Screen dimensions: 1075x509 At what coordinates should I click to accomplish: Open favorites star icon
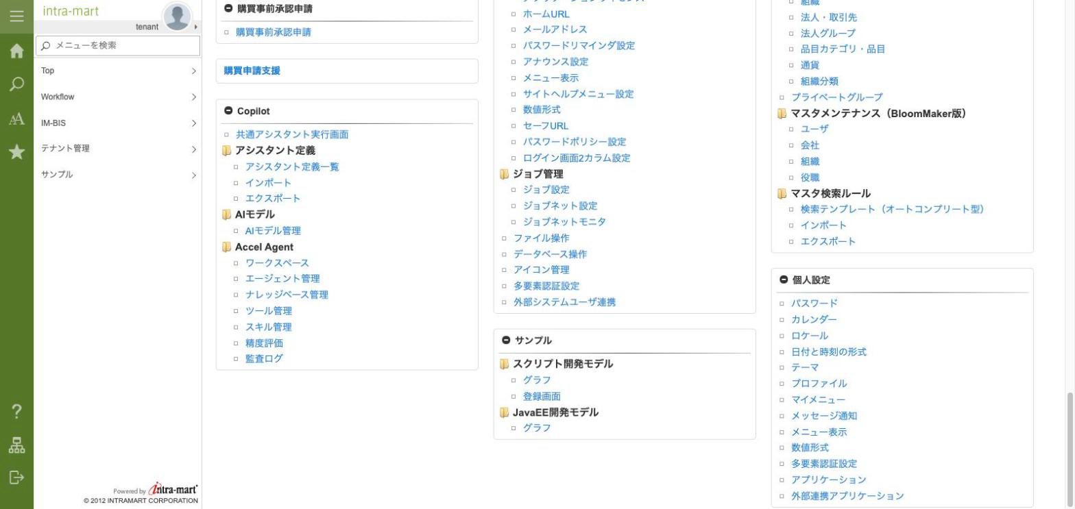coord(16,152)
